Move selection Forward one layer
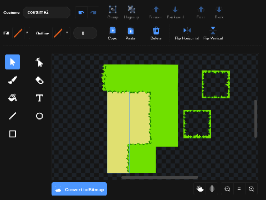The height and width of the screenshot is (200, 266). pyautogui.click(x=156, y=12)
